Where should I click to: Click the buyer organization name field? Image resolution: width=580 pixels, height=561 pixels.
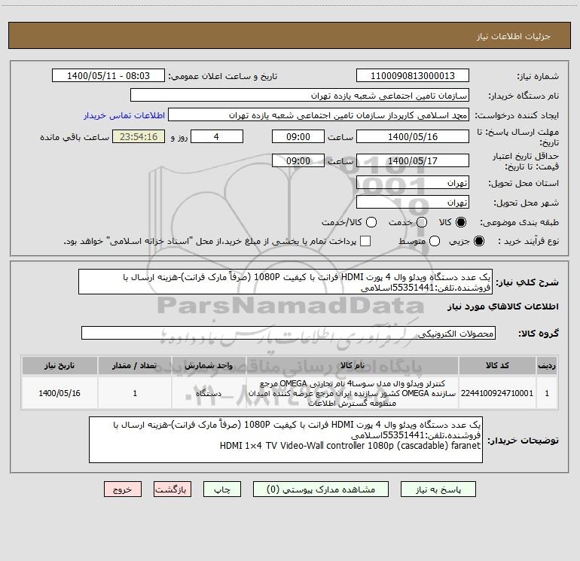tap(300, 96)
